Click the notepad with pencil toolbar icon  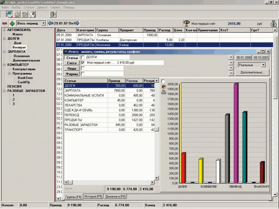pos(32,14)
